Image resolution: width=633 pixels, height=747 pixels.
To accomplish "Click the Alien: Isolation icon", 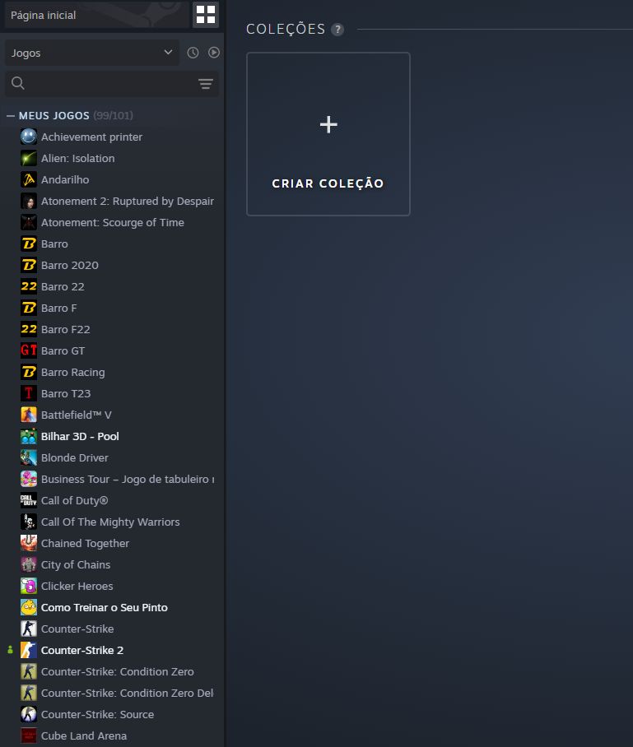I will pyautogui.click(x=29, y=158).
